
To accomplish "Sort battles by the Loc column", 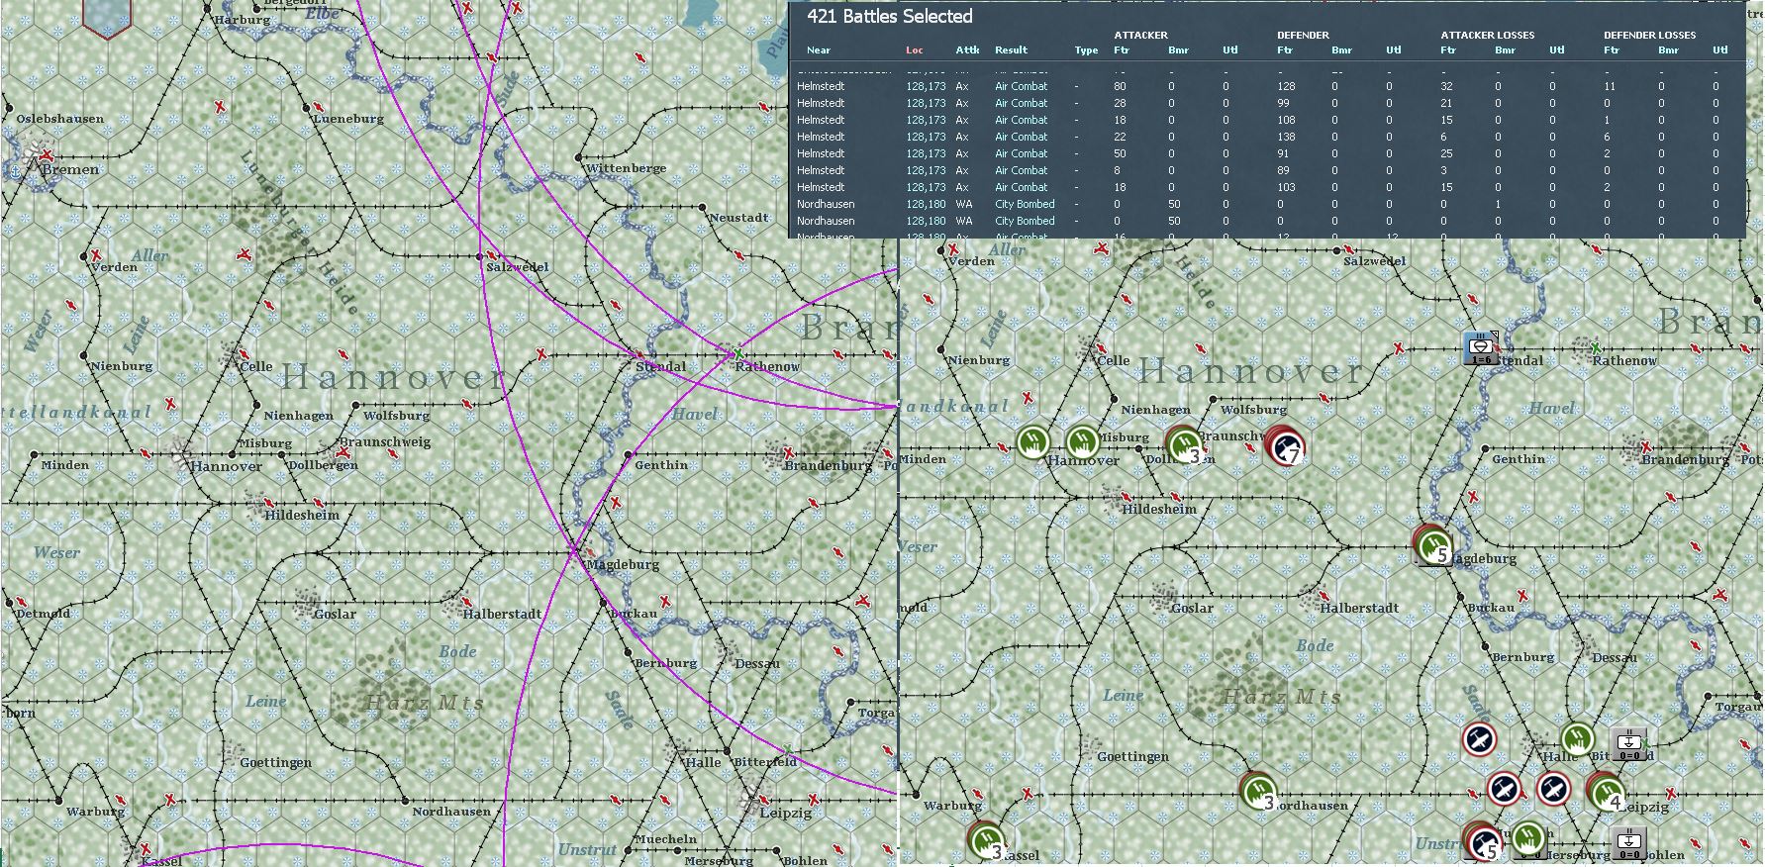I will (914, 50).
